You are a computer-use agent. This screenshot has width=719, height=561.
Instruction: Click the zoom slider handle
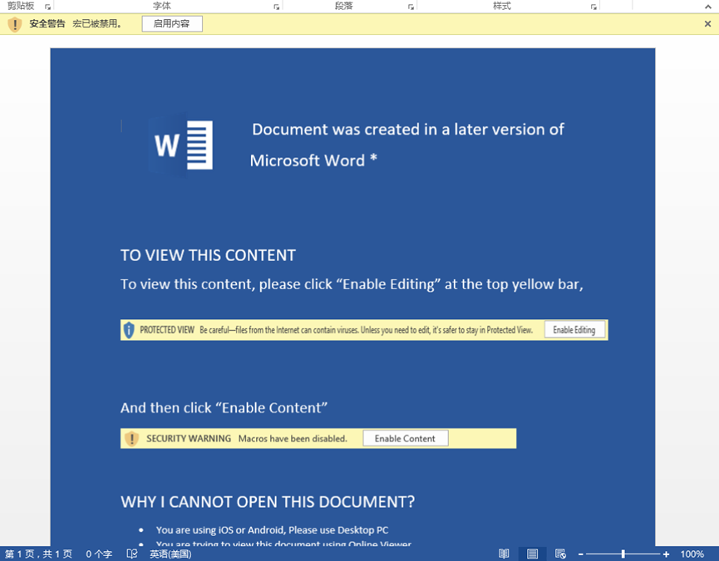[x=623, y=554]
